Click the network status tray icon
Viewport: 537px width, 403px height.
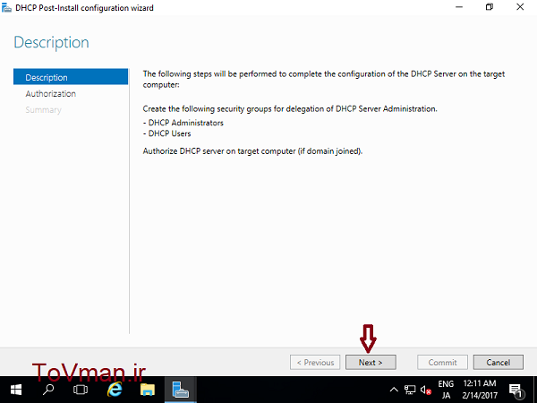click(409, 390)
